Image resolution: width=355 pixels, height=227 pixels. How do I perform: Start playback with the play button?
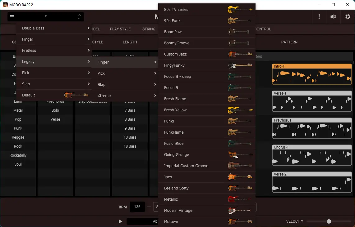120,221
